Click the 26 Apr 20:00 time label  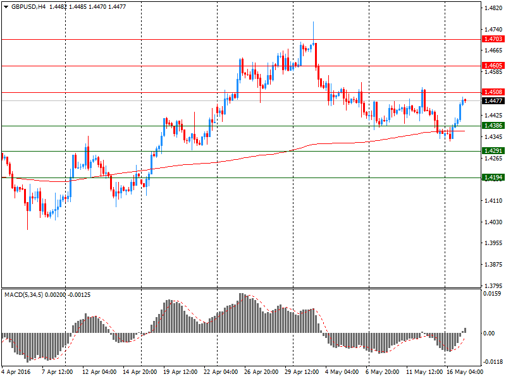(x=261, y=372)
